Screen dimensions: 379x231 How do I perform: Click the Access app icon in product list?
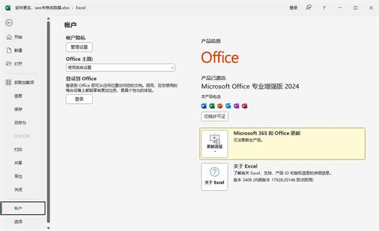244,106
